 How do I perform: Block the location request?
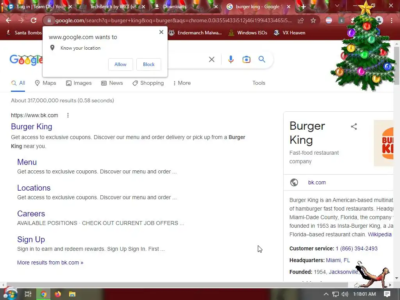149,64
